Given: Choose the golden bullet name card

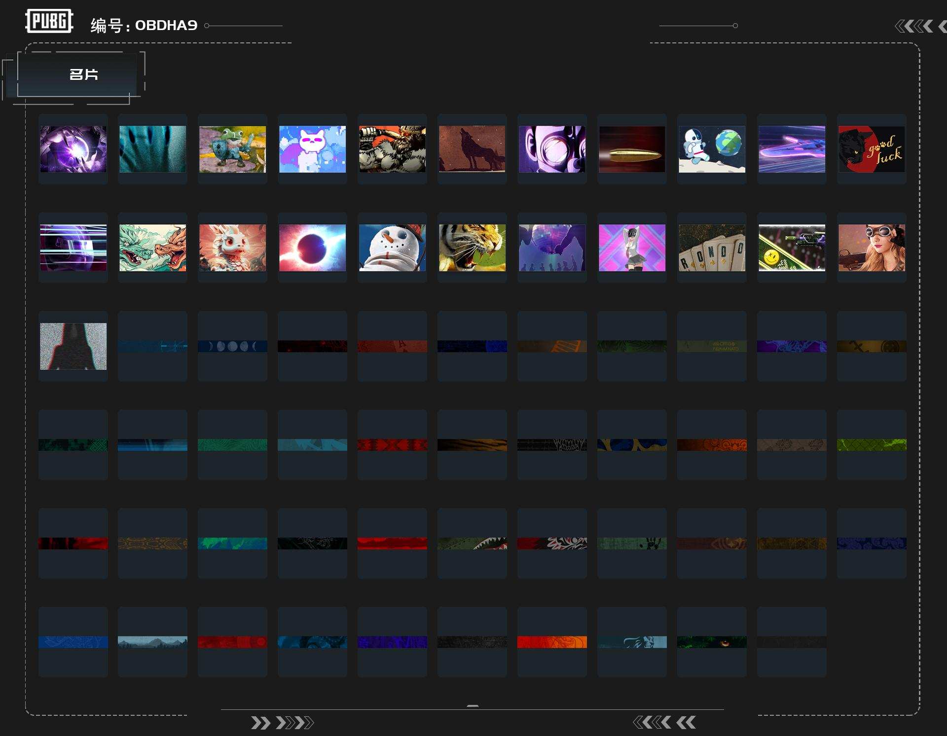Looking at the screenshot, I should [x=632, y=149].
